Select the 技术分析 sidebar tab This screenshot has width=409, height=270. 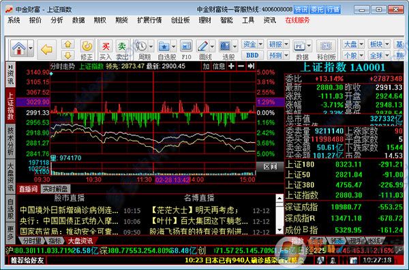[10, 141]
